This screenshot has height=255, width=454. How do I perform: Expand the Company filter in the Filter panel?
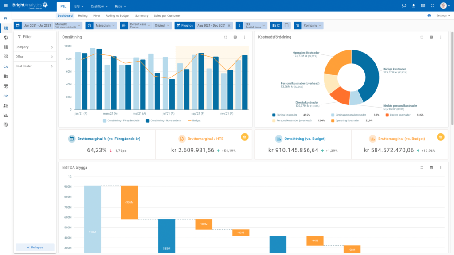coord(35,47)
